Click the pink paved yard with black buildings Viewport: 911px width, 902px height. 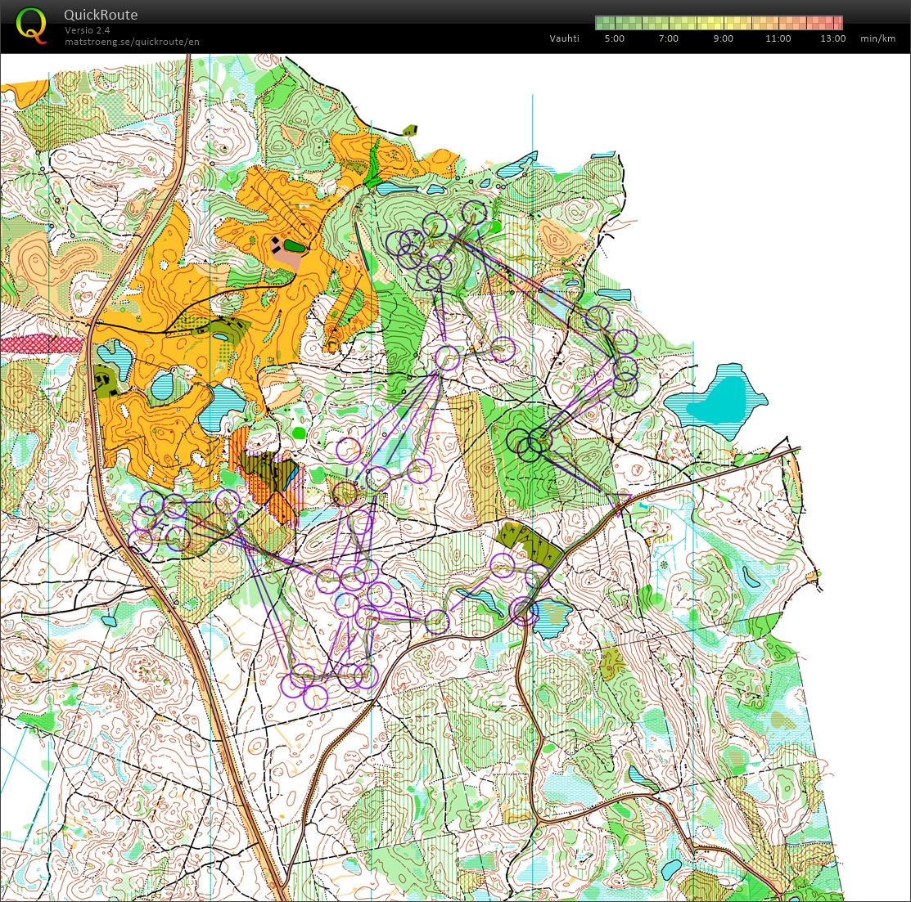click(x=283, y=249)
